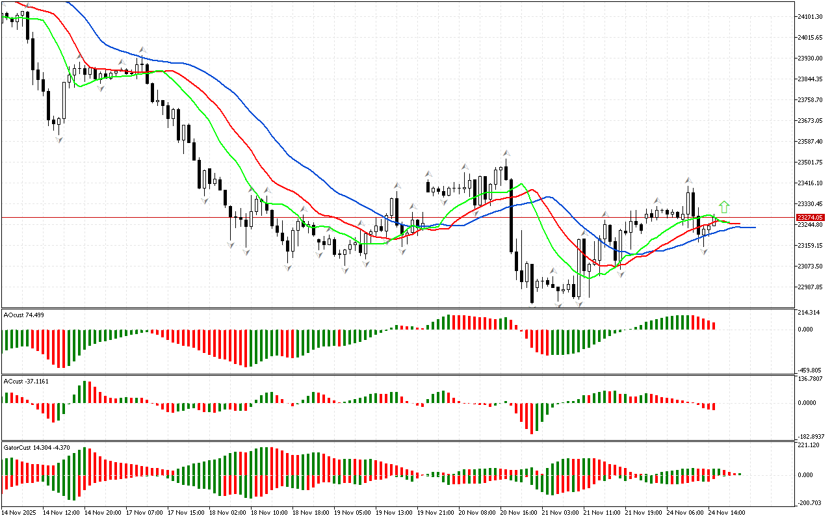Select the fractal arrow below the 21 Nov 11:00 low

(621, 275)
